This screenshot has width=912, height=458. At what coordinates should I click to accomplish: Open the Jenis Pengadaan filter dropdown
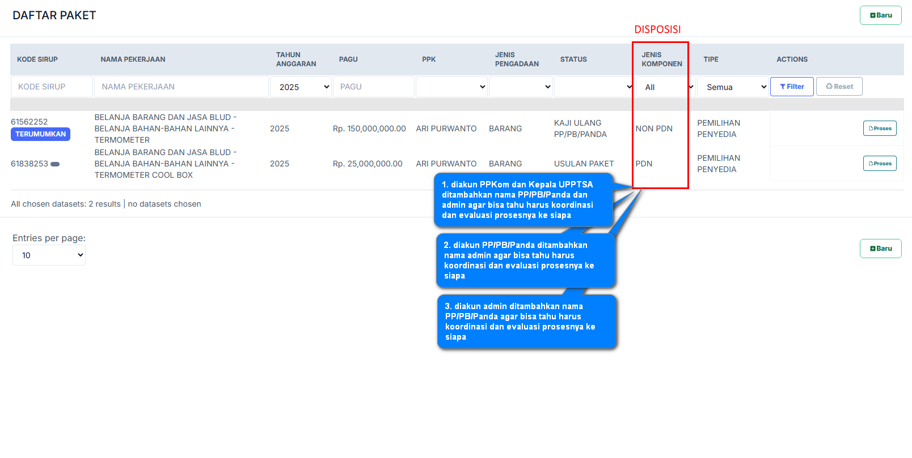[521, 87]
